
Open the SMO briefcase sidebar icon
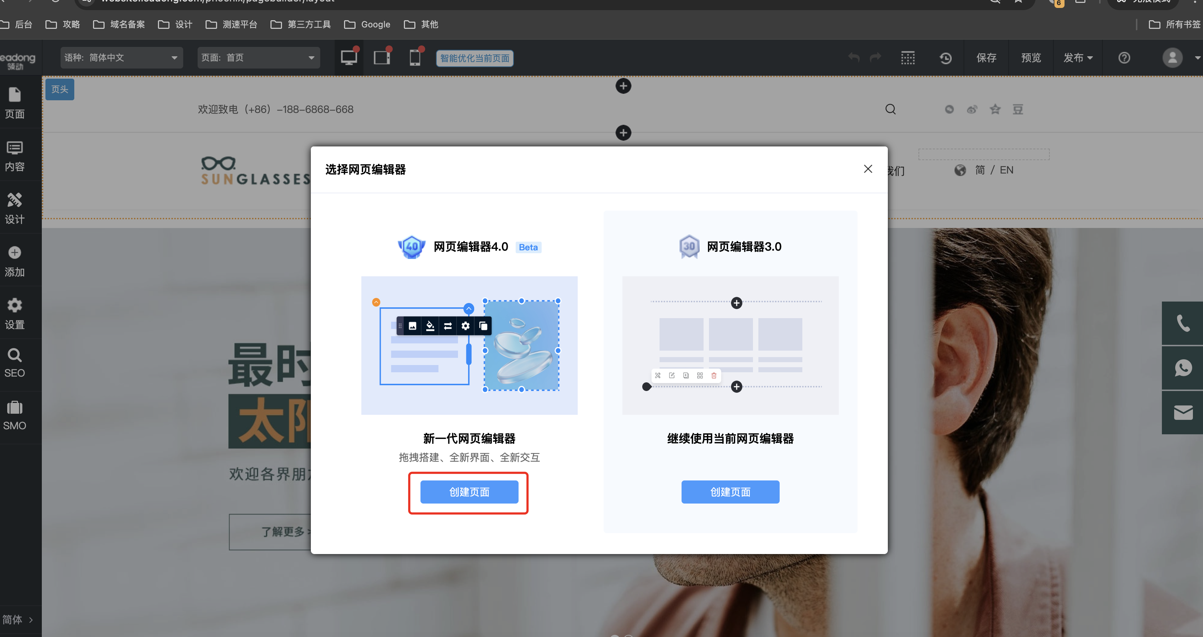pos(14,416)
